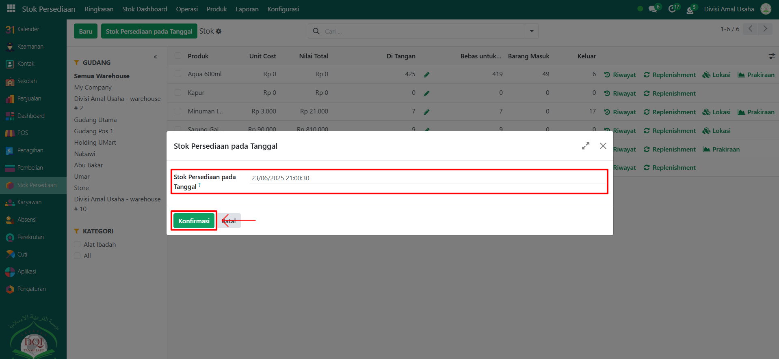
Task: Open the Laporan menu
Action: coord(247,9)
